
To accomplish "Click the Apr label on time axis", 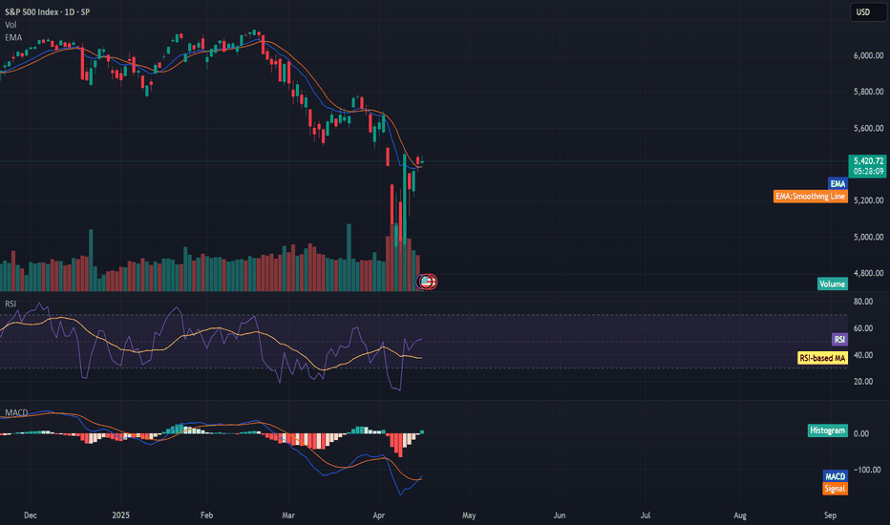I will pos(378,515).
